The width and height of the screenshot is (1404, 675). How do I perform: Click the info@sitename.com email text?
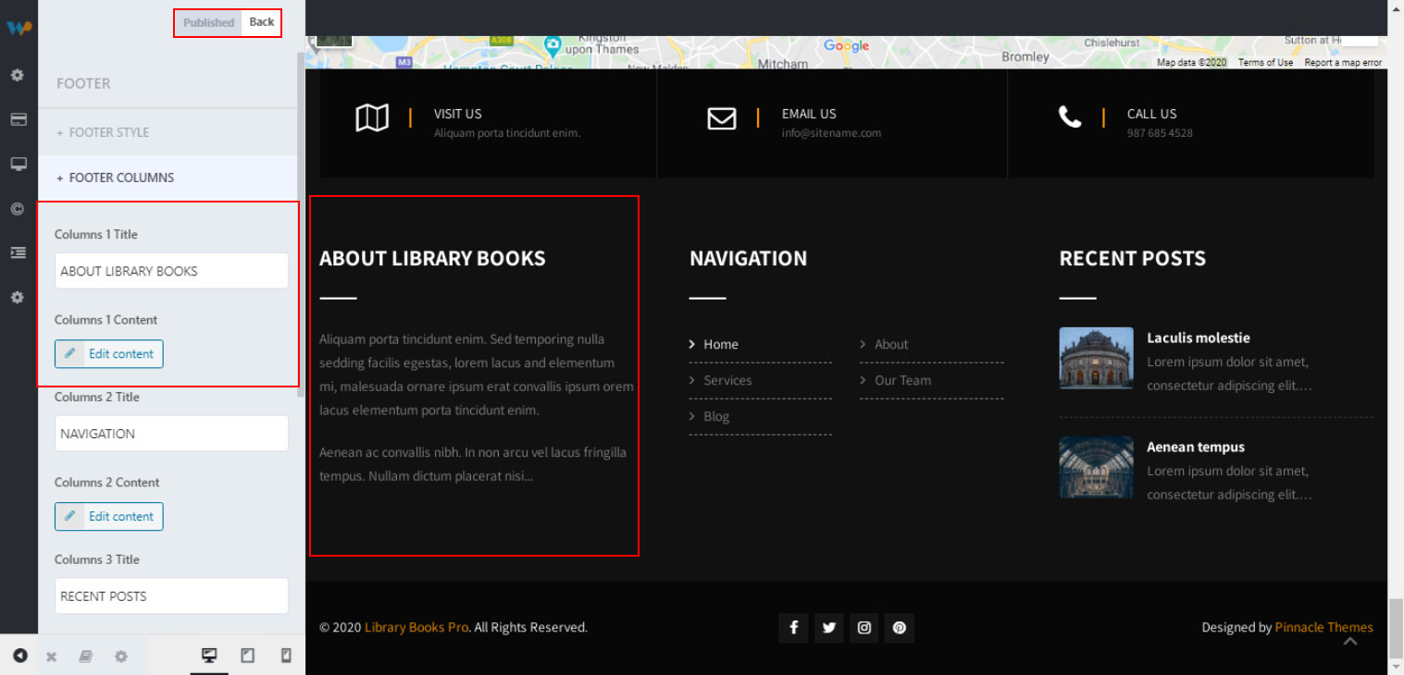coord(831,133)
